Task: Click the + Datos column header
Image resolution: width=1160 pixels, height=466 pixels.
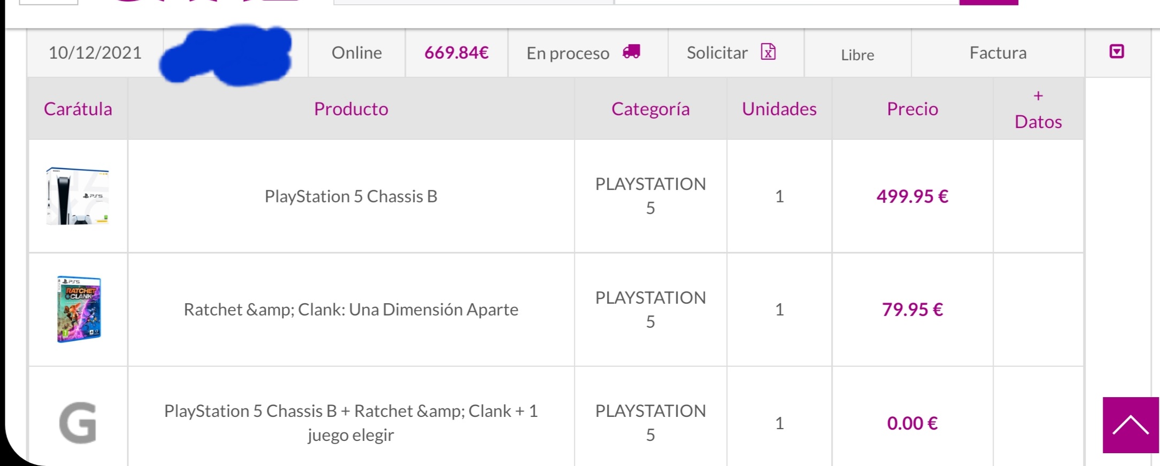Action: pyautogui.click(x=1038, y=109)
